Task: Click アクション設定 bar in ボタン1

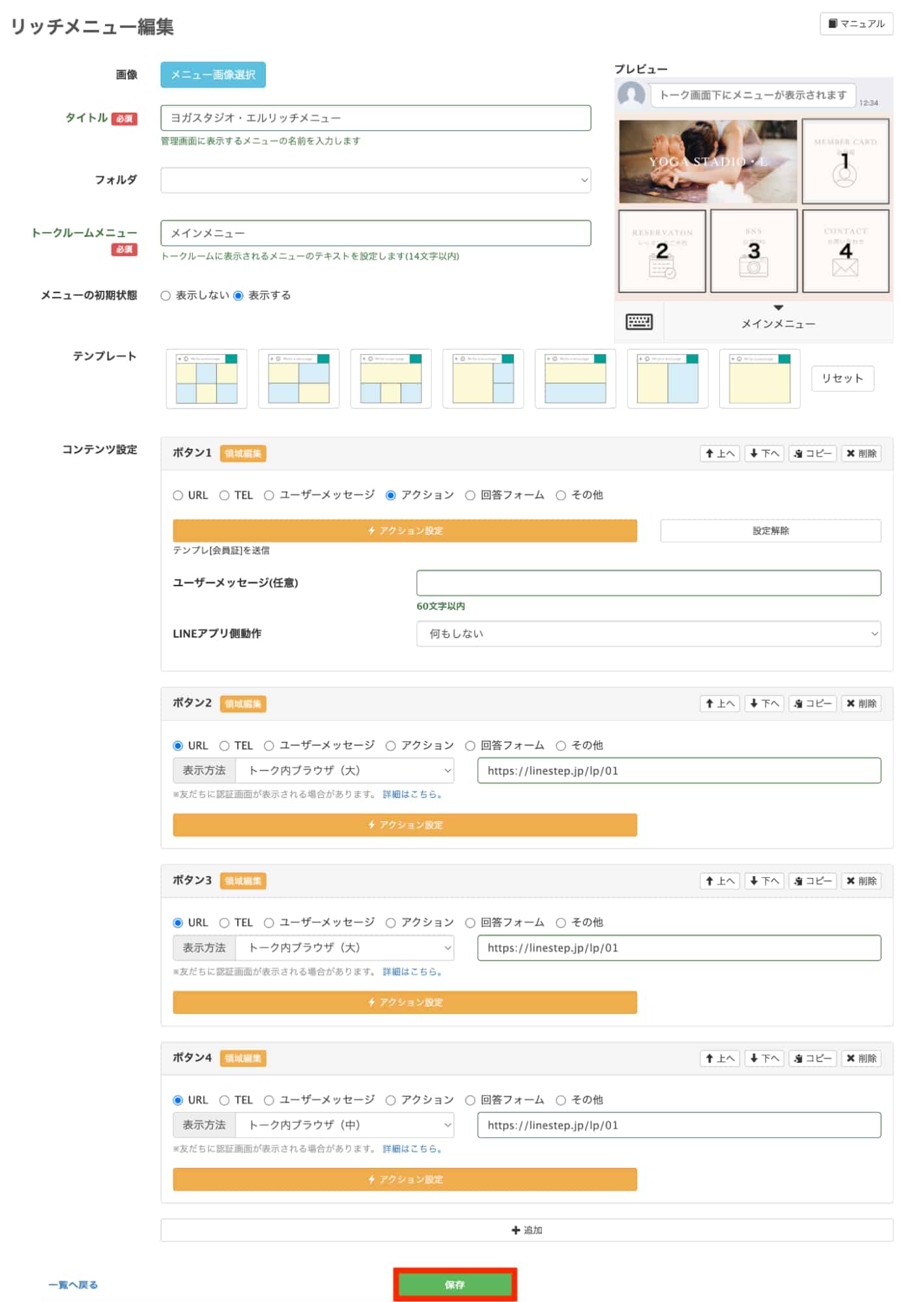Action: click(x=405, y=531)
